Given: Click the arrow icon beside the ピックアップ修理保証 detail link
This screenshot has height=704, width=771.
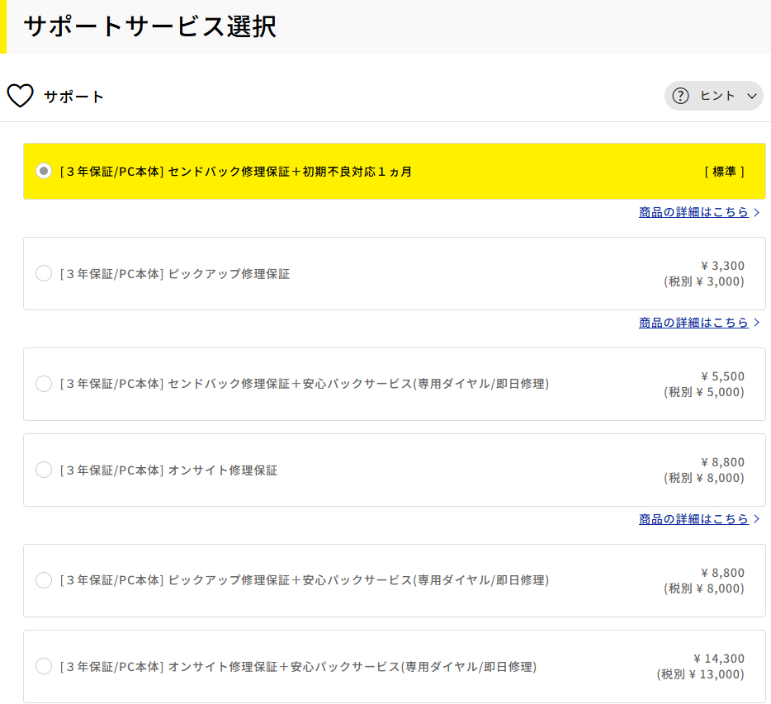Looking at the screenshot, I should tap(756, 323).
